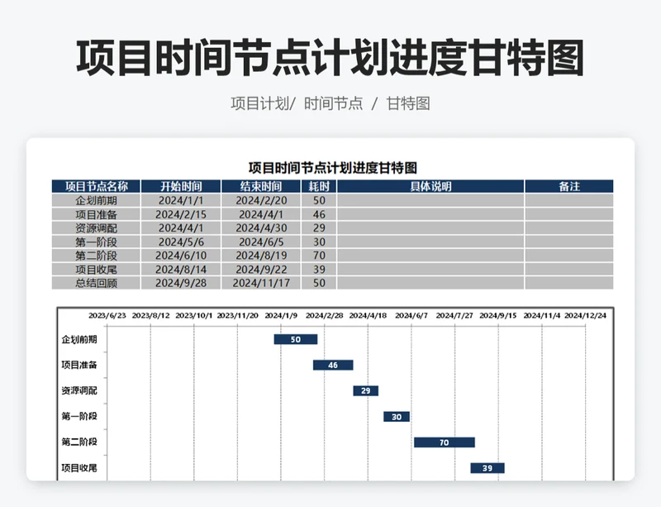Click chart axis date 2024/12/24
The width and height of the screenshot is (661, 507).
pos(585,316)
